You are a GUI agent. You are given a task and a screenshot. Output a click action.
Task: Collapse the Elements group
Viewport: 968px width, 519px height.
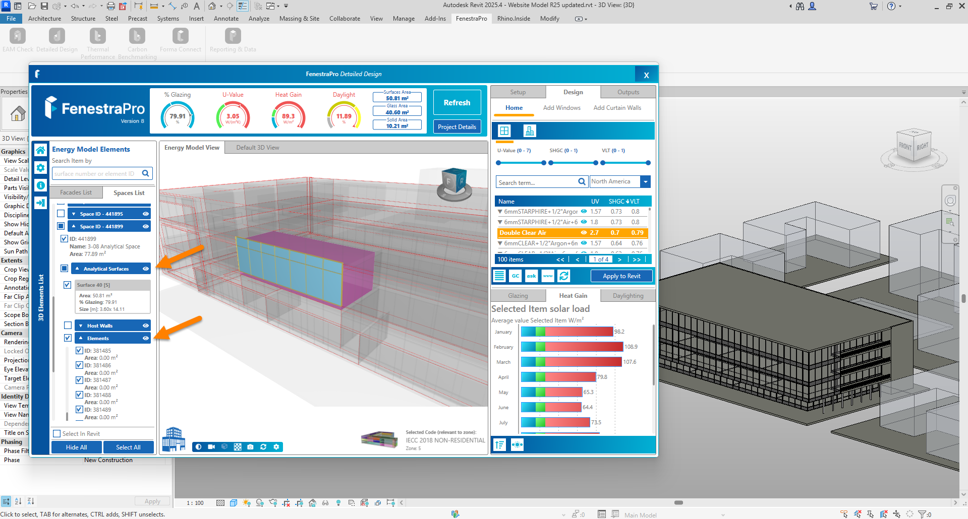click(x=81, y=338)
